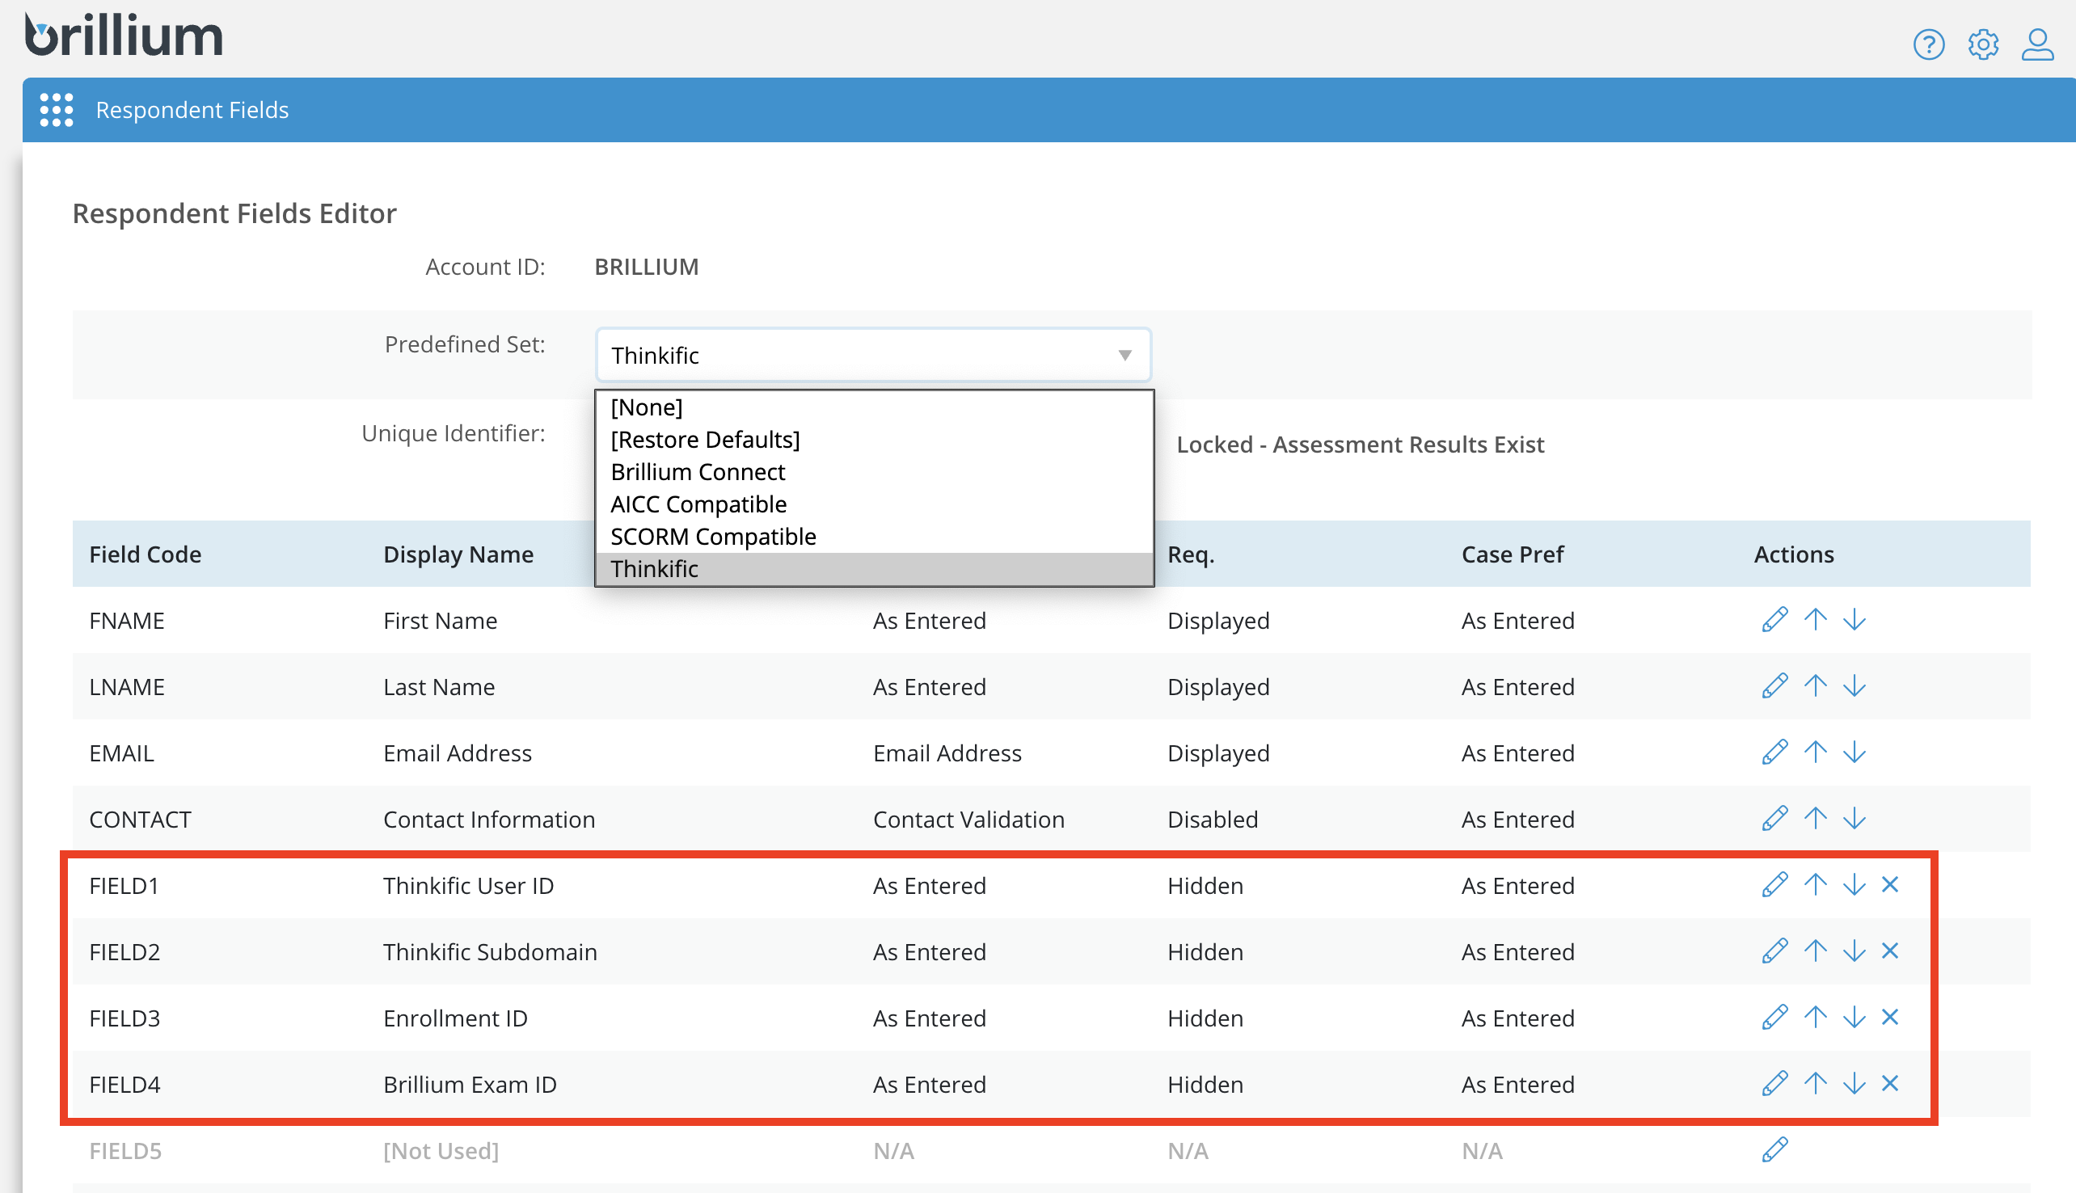This screenshot has width=2076, height=1193.
Task: Move FIELD1 up one row
Action: pyautogui.click(x=1816, y=885)
